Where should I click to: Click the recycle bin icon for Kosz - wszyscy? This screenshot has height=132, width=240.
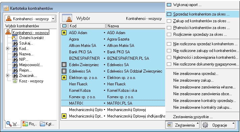coord(15,81)
